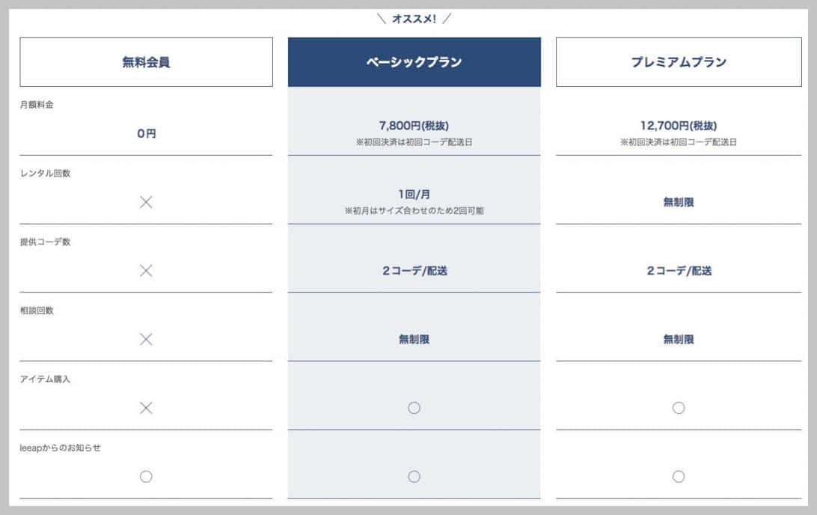Click the X icon under 相談回数

146,339
